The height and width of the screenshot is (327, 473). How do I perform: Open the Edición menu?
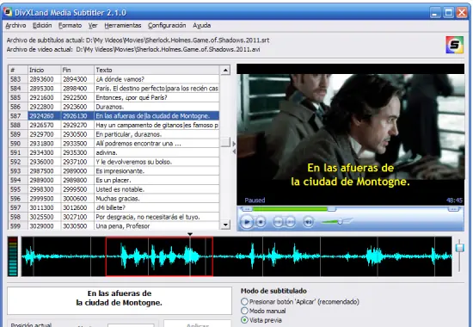42,25
